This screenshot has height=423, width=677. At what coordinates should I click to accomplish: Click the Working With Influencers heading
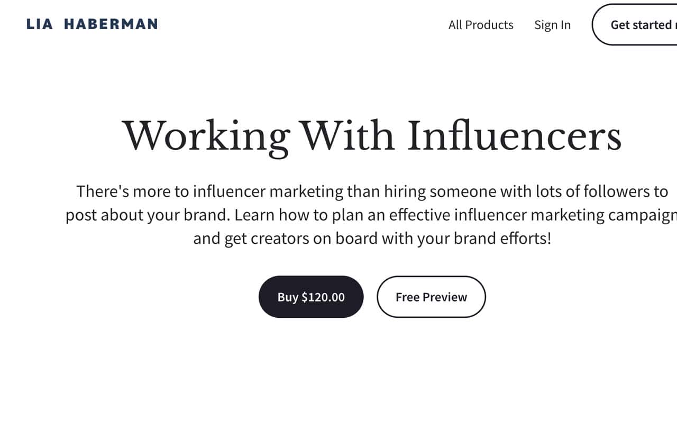point(372,136)
